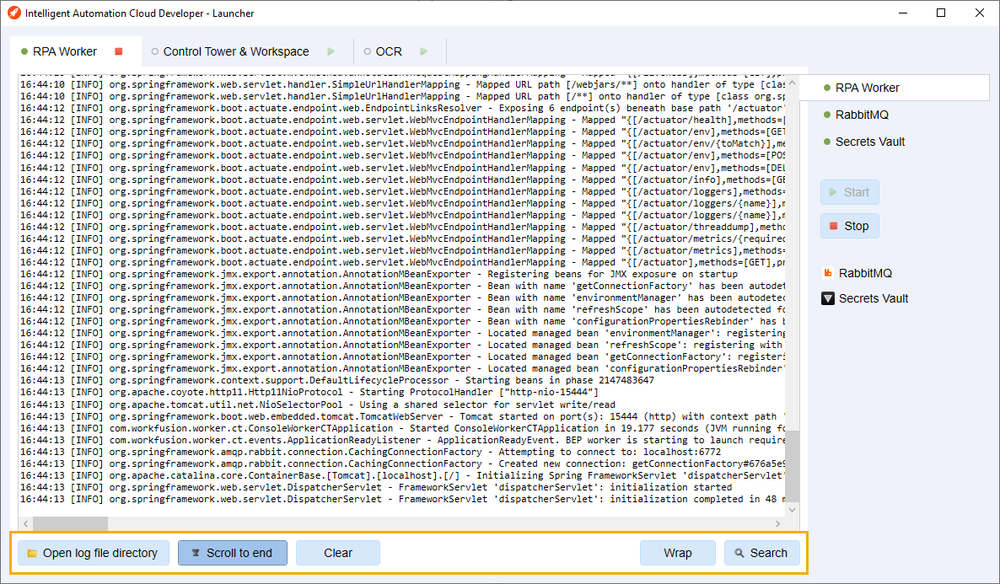Click log line 'Starting beans in phase 2147483647'
Screen dimensions: 1000x584
[x=336, y=381]
